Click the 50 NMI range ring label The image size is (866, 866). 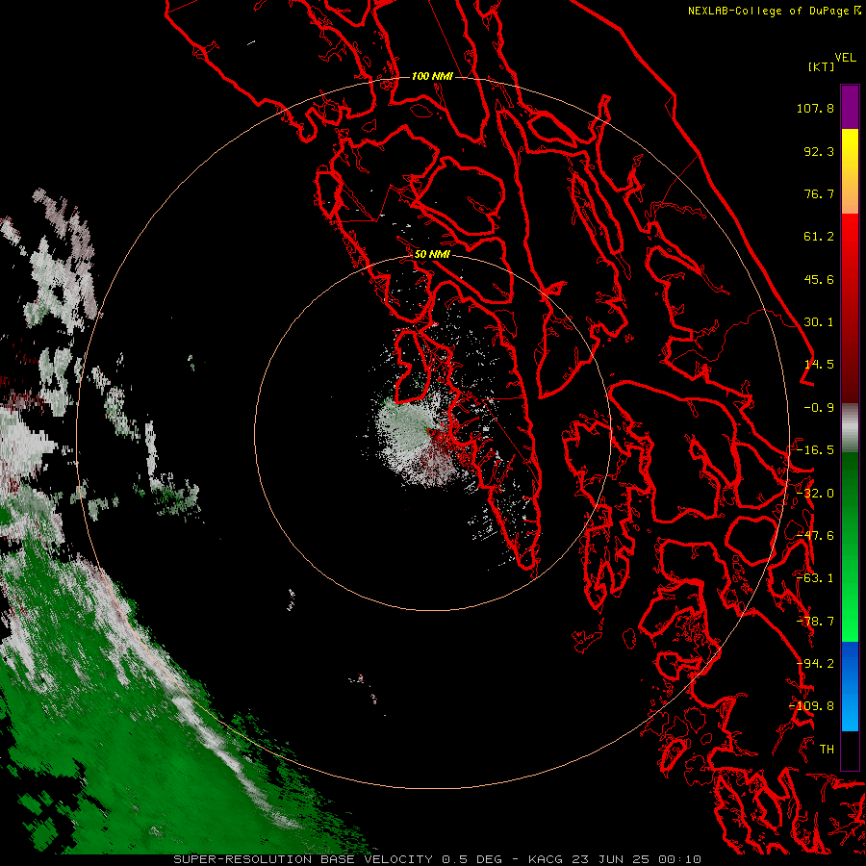[x=432, y=254]
